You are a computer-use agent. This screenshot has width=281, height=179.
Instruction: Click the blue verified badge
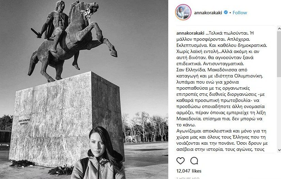(226, 13)
